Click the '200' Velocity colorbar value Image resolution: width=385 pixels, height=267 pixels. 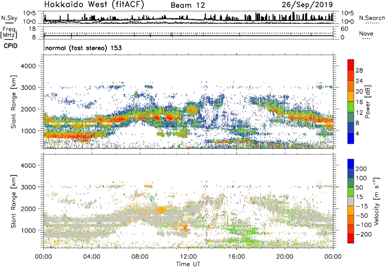click(x=361, y=169)
